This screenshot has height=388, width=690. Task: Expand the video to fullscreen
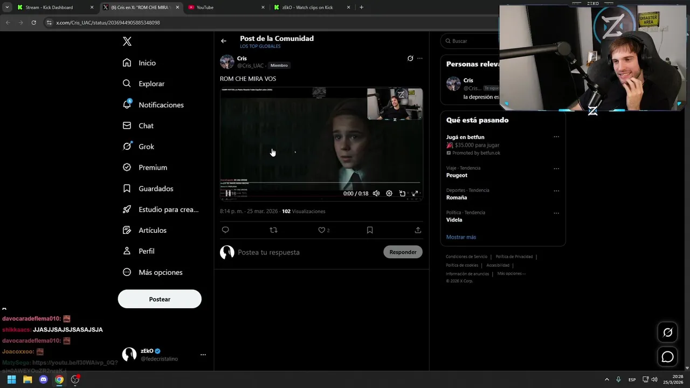(x=415, y=193)
